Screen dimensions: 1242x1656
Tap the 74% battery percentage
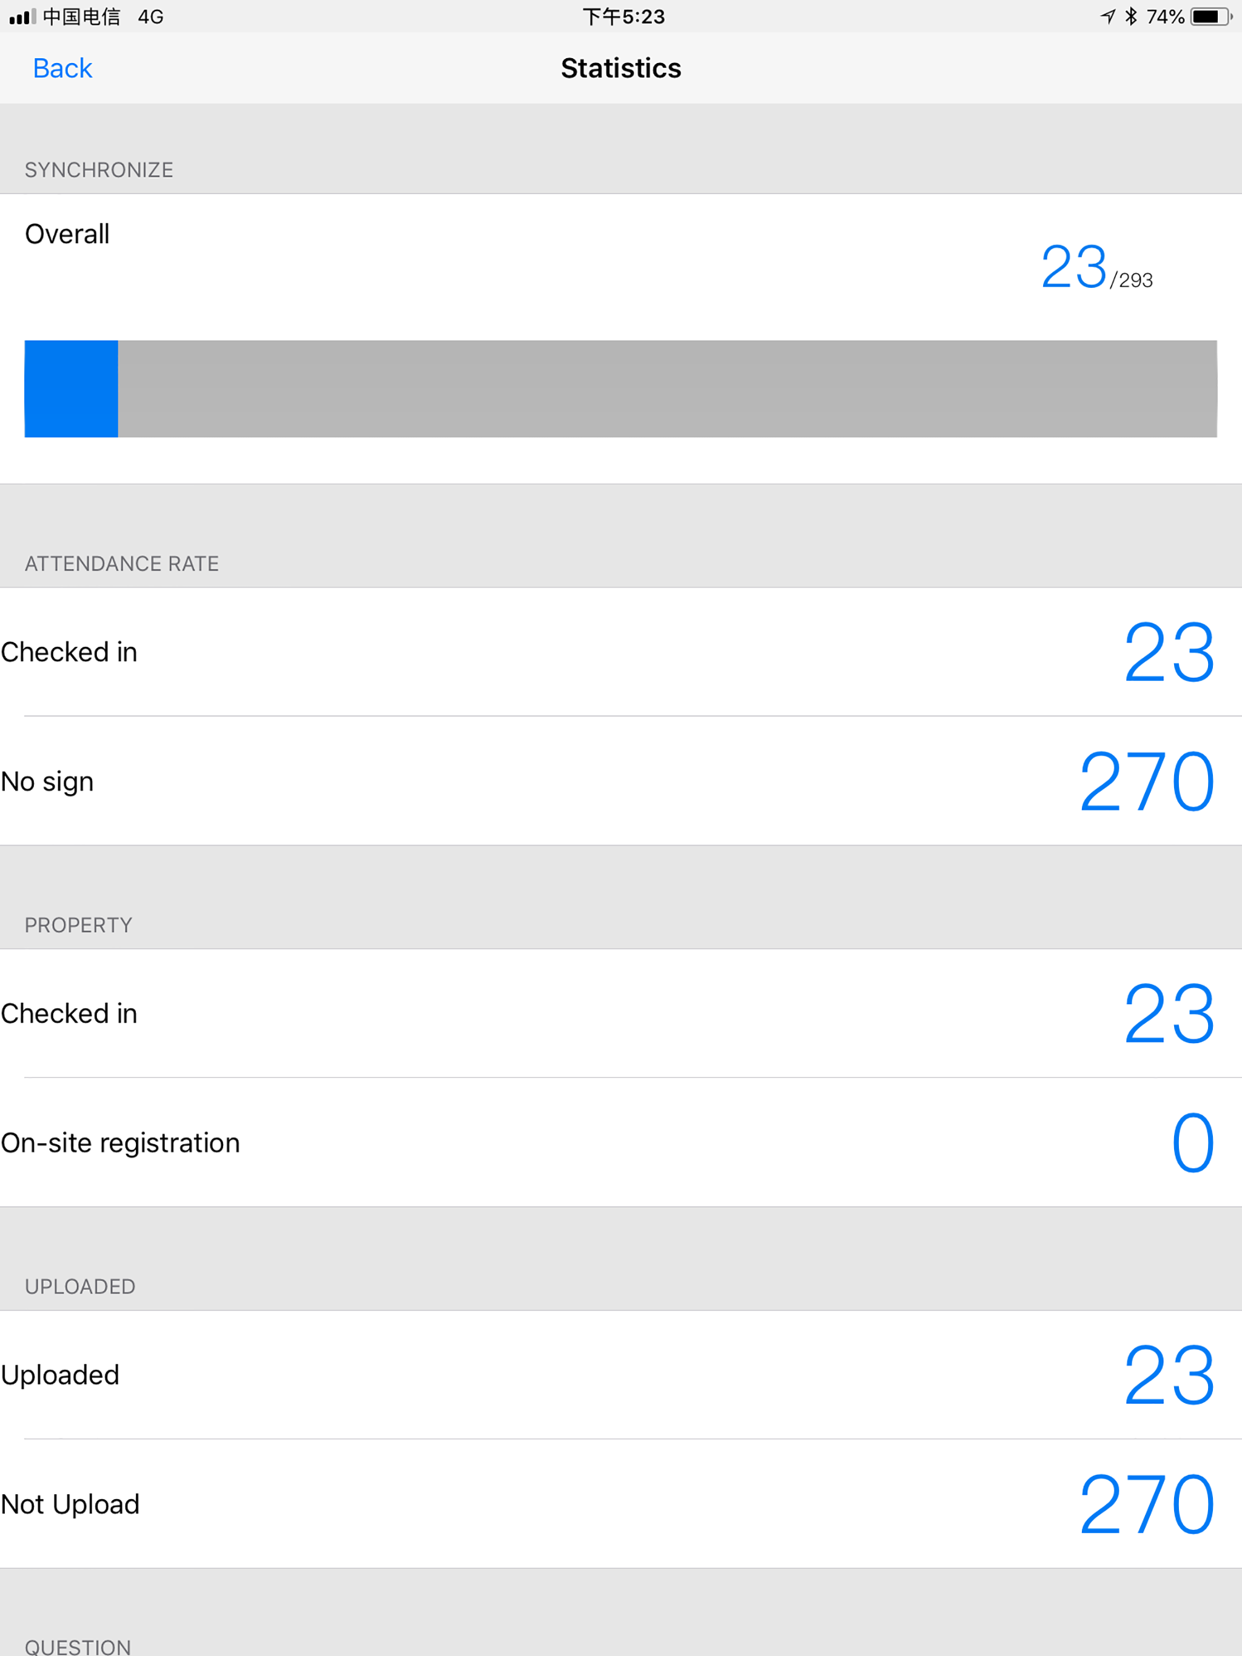point(1166,16)
